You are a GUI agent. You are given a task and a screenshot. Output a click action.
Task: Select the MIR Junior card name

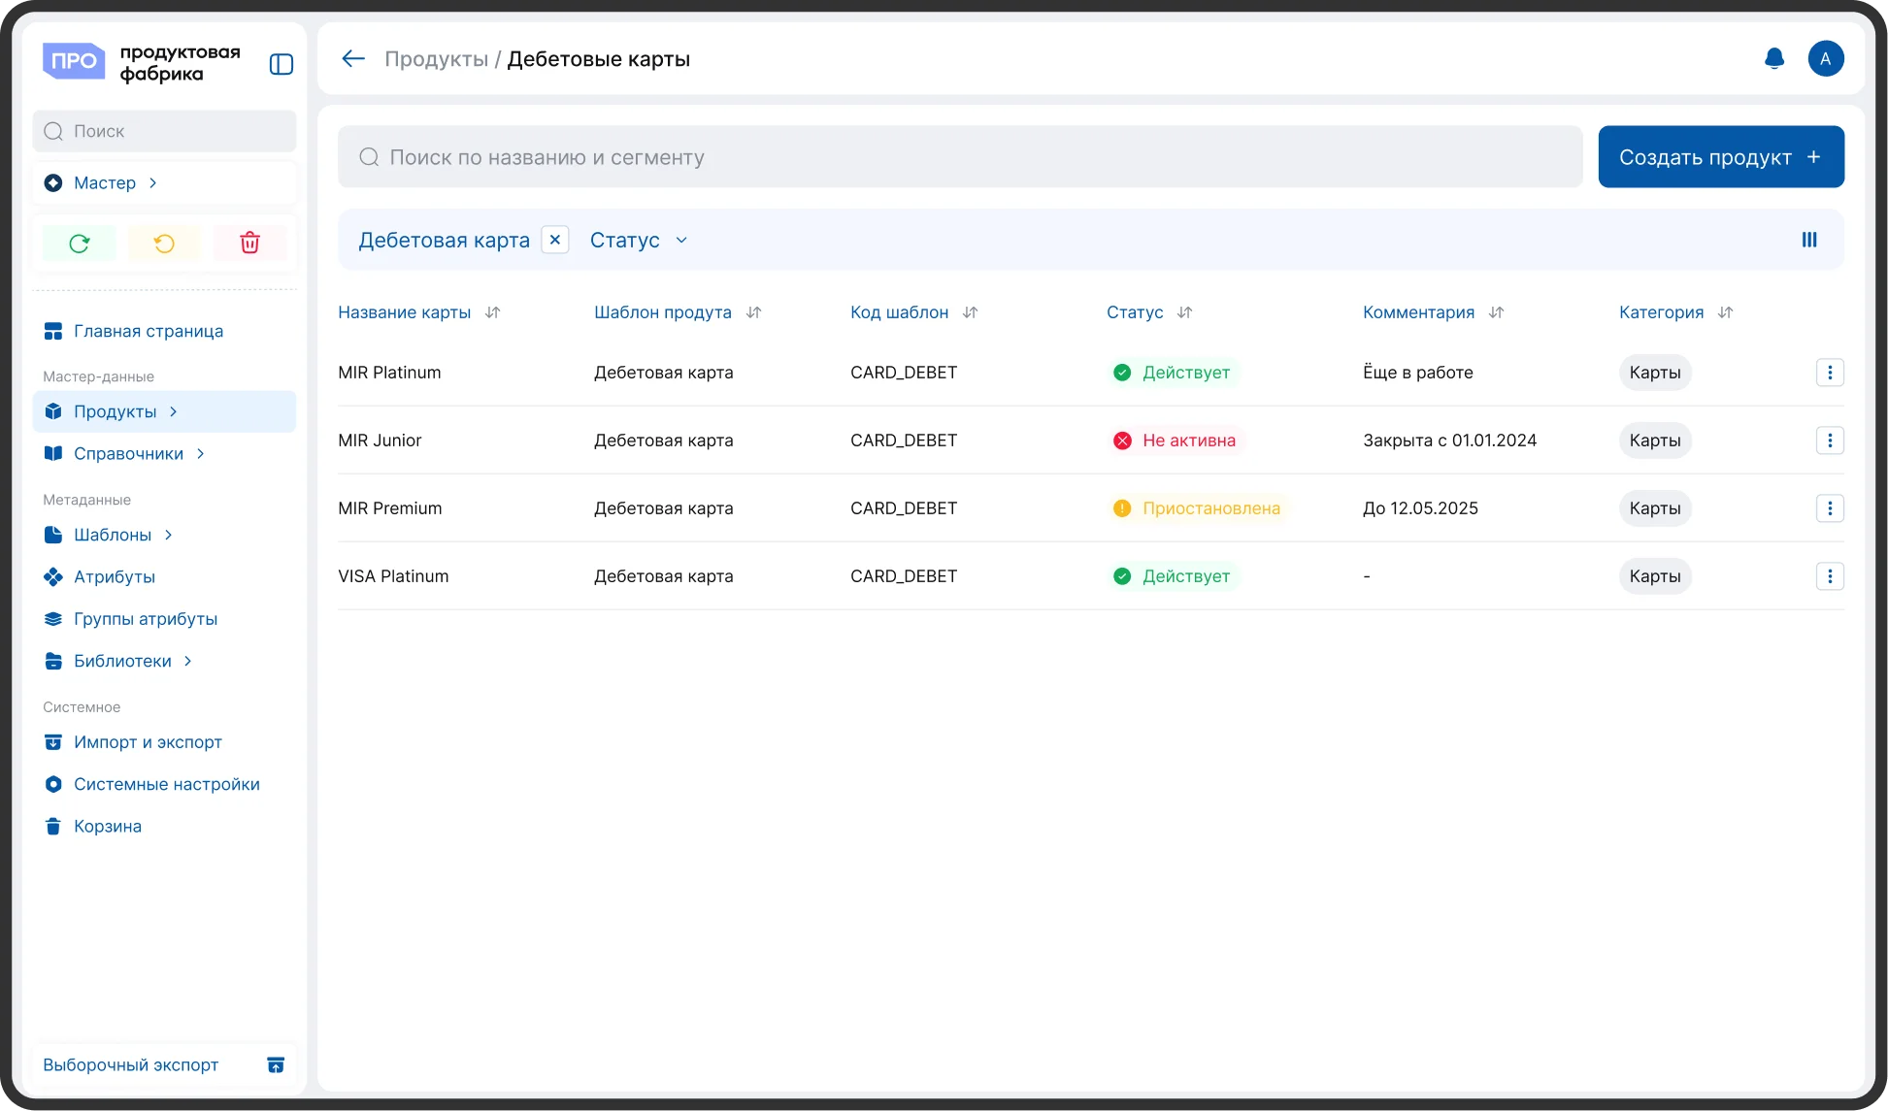point(380,441)
